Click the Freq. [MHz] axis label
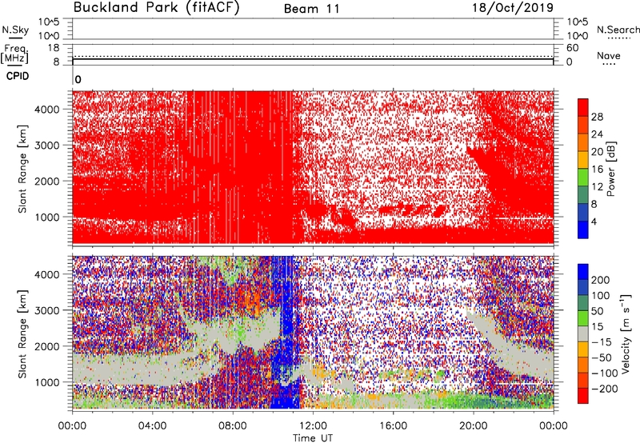 pos(14,54)
